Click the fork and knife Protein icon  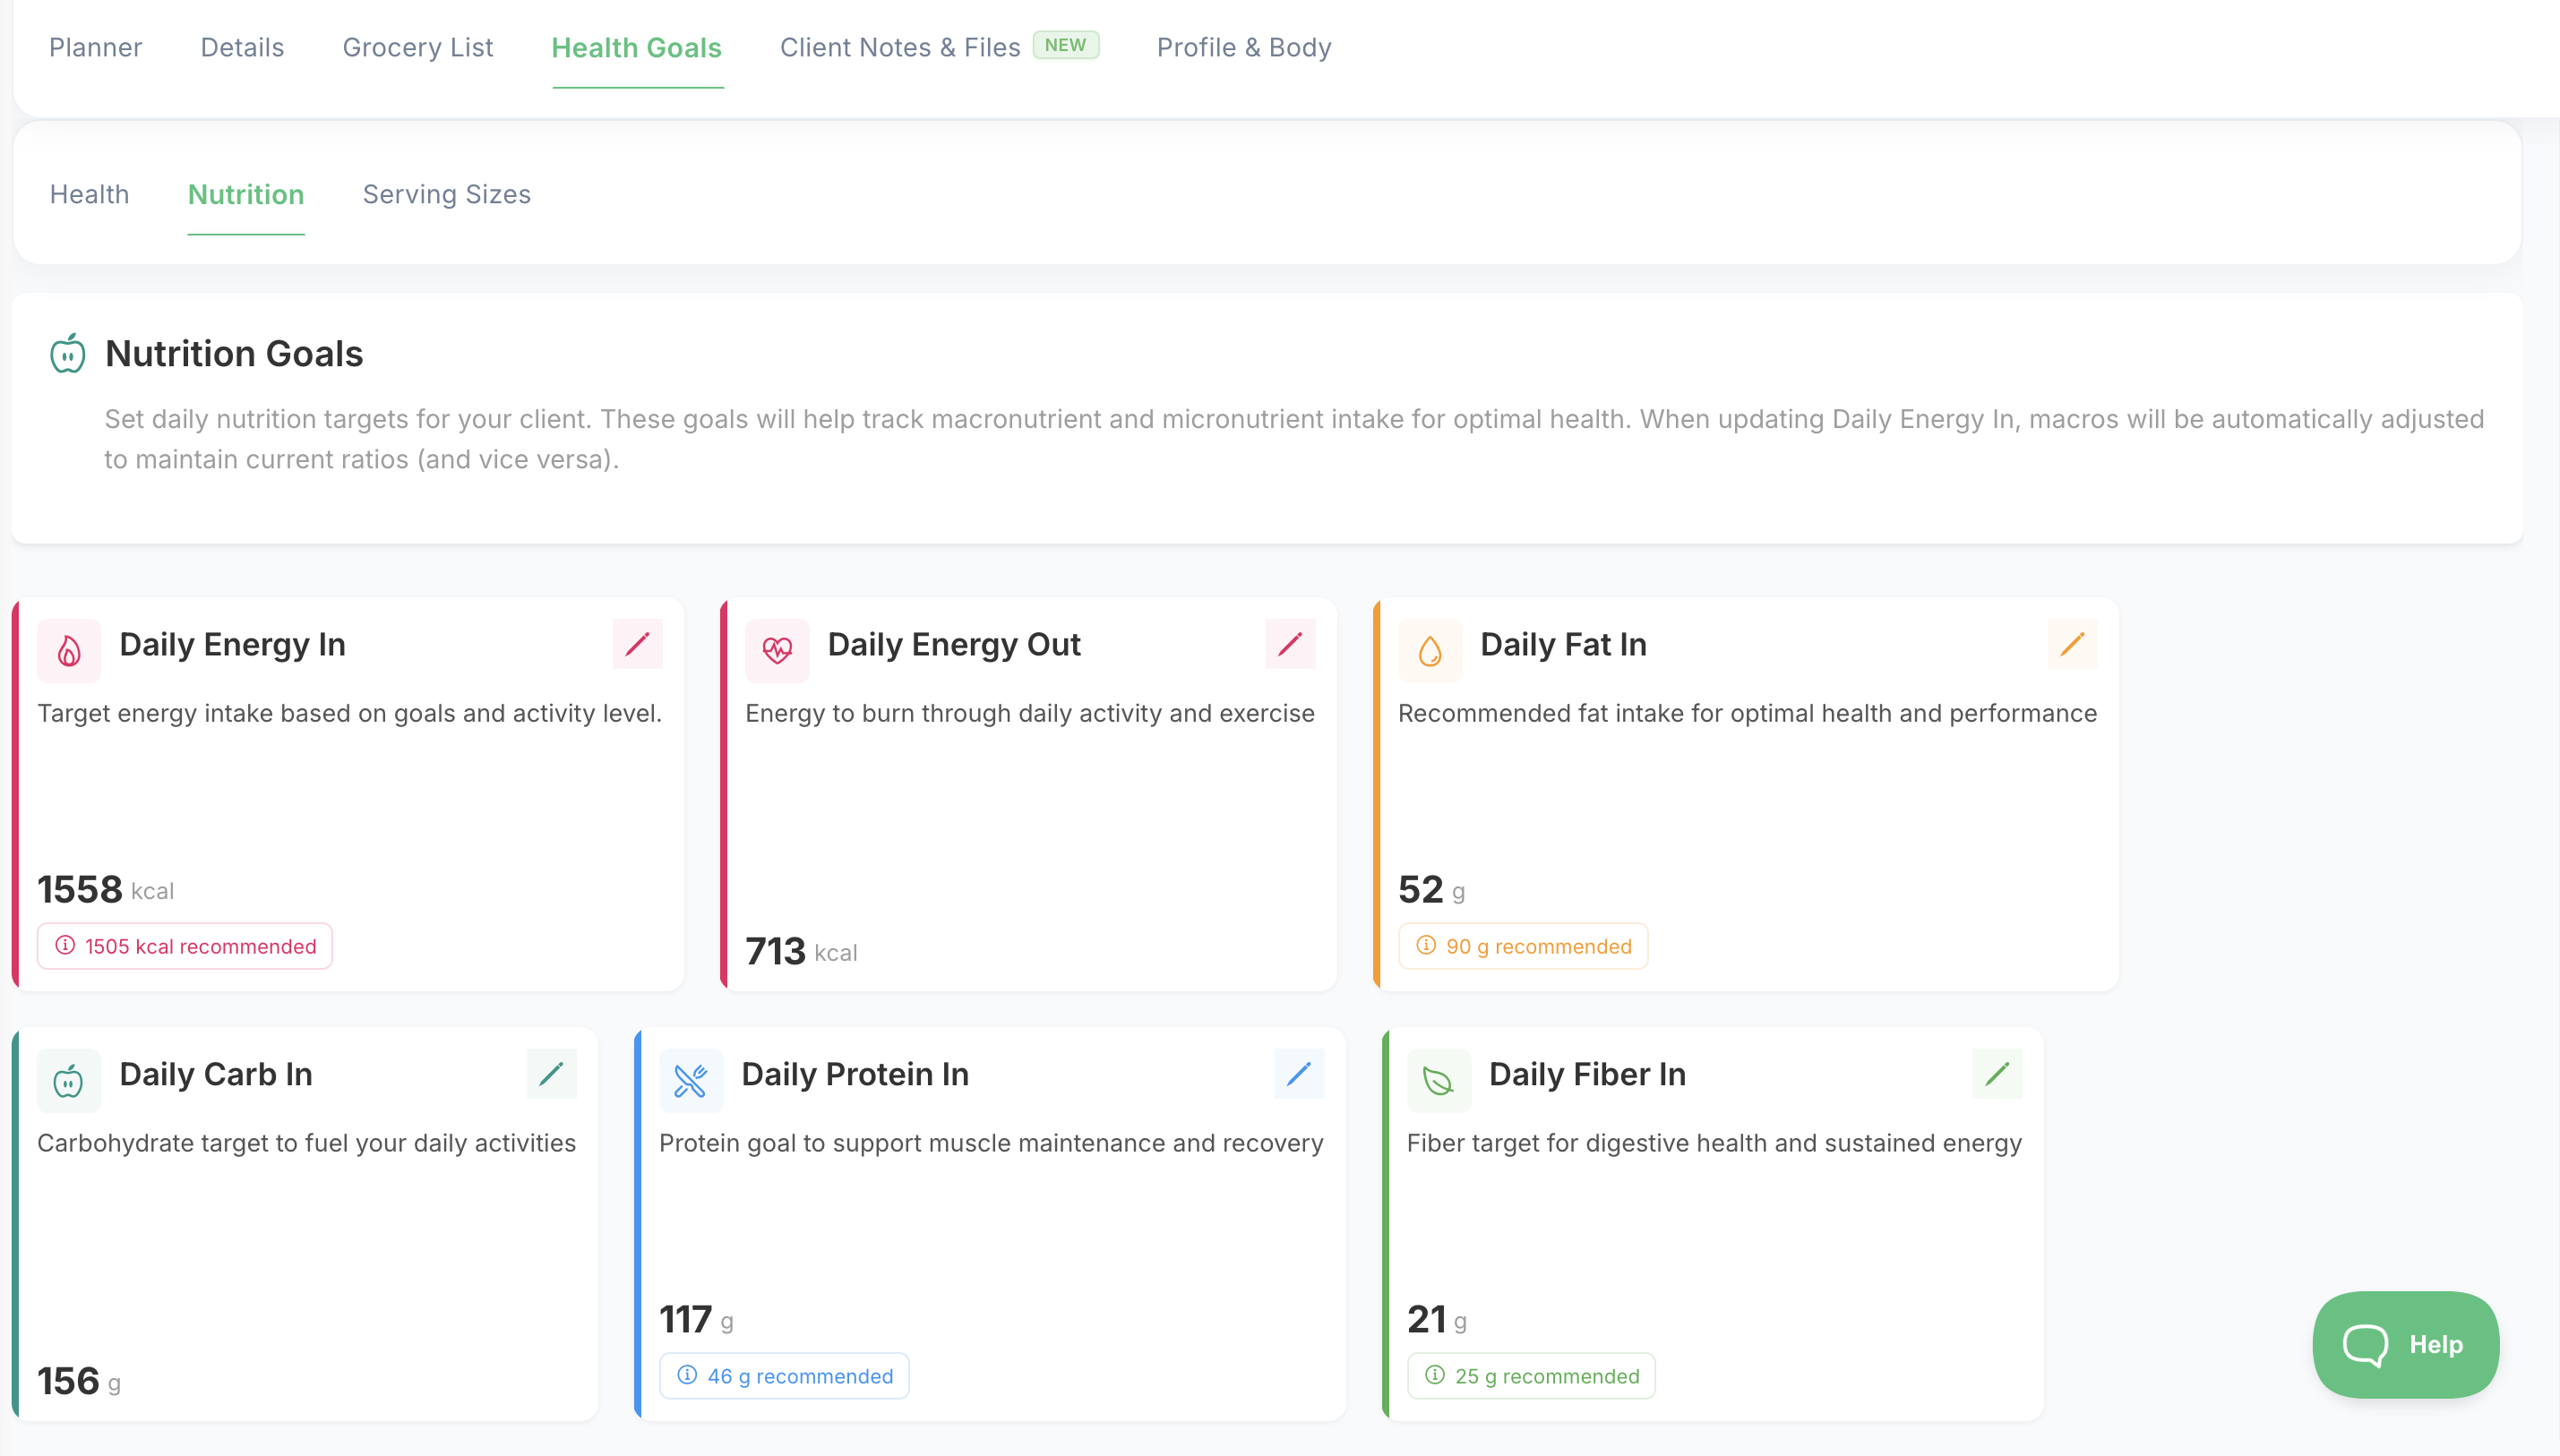tap(690, 1081)
